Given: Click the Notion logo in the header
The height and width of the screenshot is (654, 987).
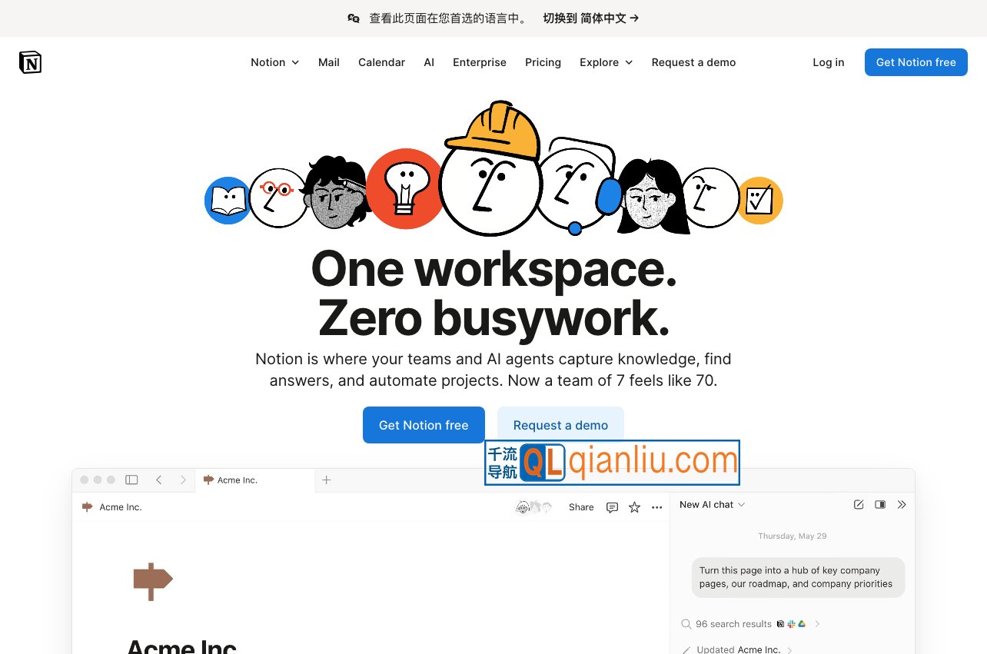Looking at the screenshot, I should coord(30,62).
